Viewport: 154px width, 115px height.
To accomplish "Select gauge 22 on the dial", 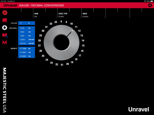I will click(57, 64).
